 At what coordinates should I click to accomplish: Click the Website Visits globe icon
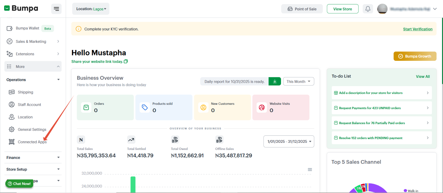tap(262, 107)
